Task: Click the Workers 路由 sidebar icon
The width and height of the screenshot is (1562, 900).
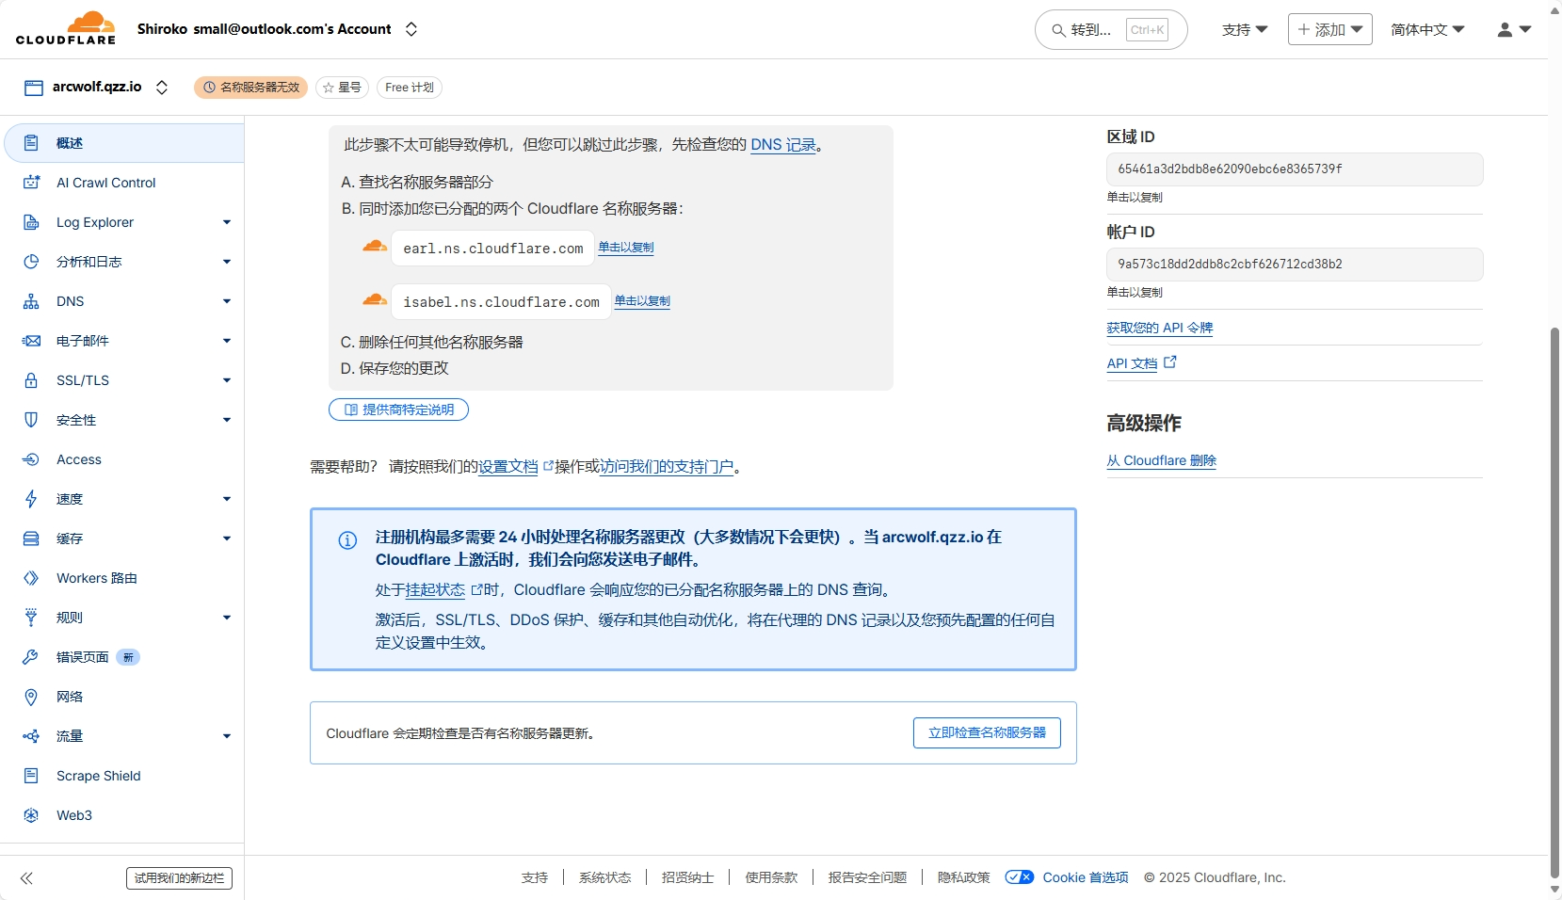Action: point(31,578)
